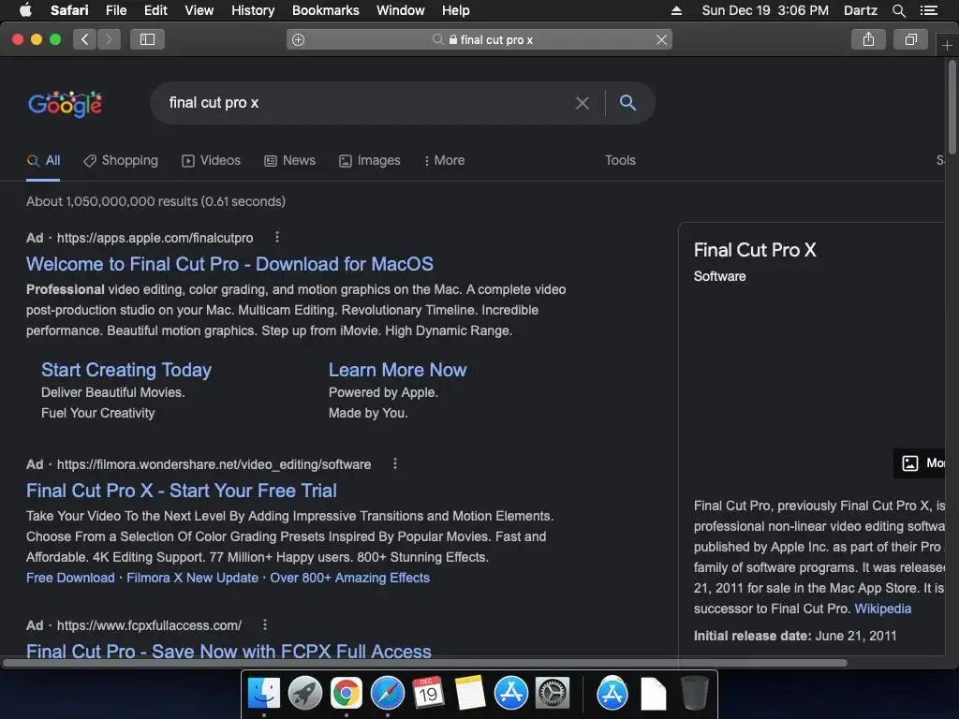959x719 pixels.
Task: Open options for apps.apple.com ad
Action: (277, 237)
